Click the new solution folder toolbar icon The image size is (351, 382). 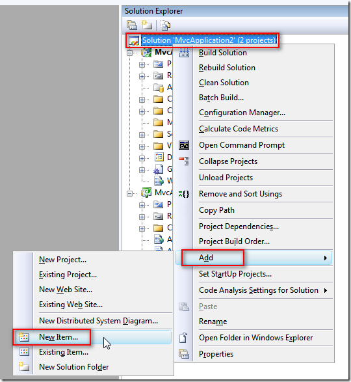coord(146,25)
